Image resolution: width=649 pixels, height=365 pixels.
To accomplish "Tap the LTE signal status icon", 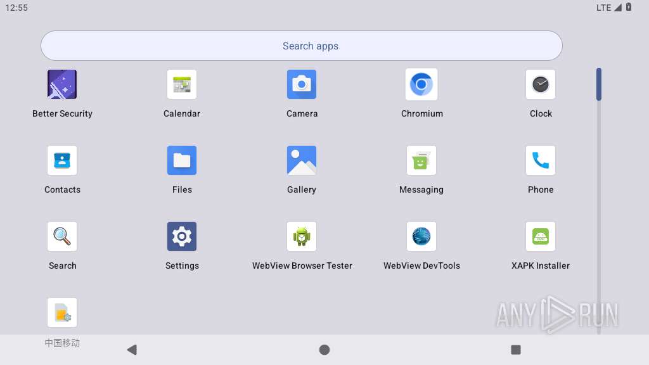I will pyautogui.click(x=609, y=8).
